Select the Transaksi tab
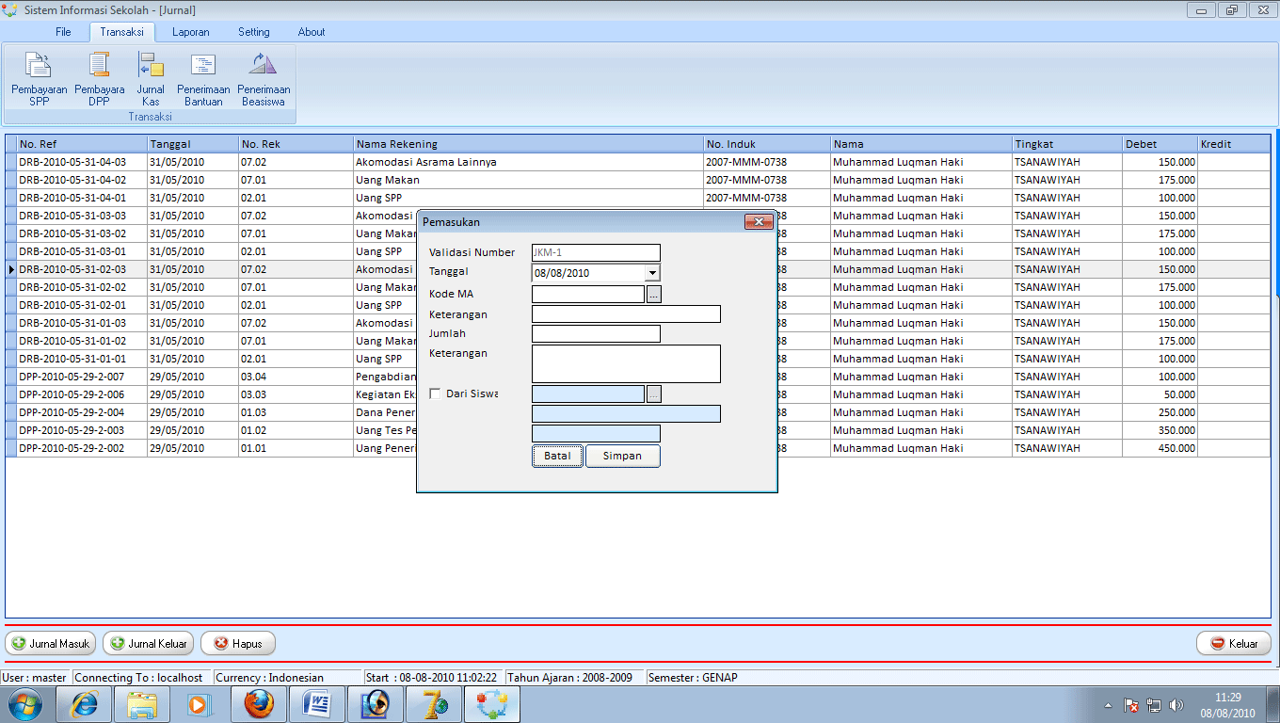 pos(121,32)
